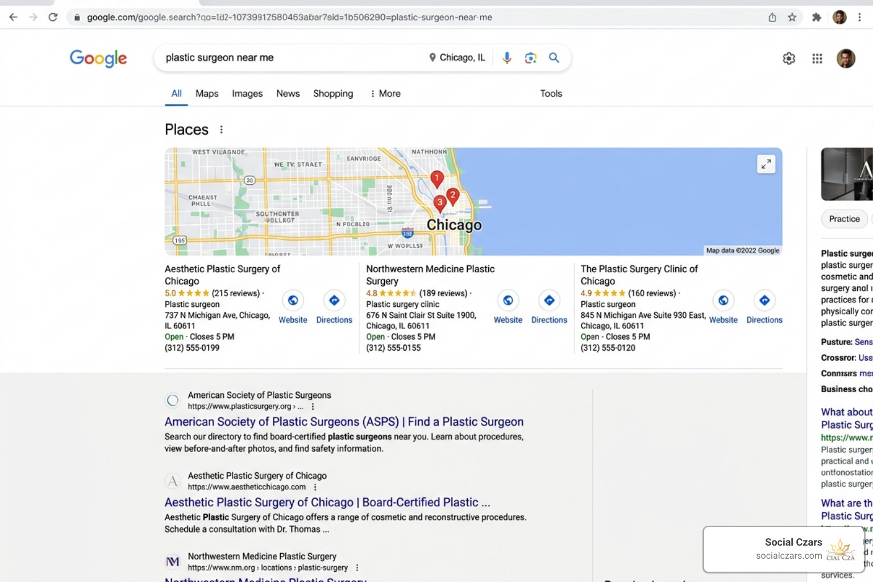Click the share icon in address bar

point(772,17)
